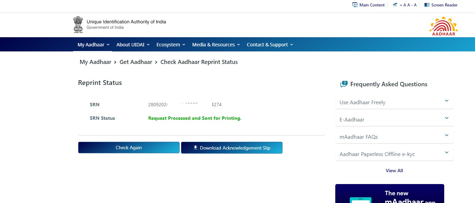Expand Aadhaar Paperless Offline e-kyc FAQ

pyautogui.click(x=394, y=154)
